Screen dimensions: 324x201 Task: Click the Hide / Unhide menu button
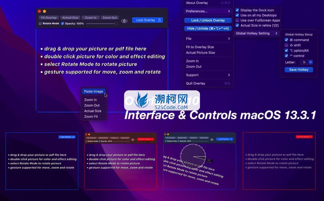208,28
